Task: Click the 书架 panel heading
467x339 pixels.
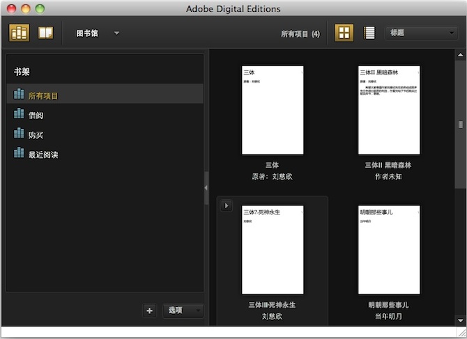Action: point(22,72)
